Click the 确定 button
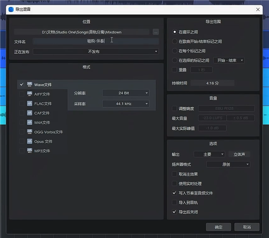The width and height of the screenshot is (269, 238). click(218, 227)
